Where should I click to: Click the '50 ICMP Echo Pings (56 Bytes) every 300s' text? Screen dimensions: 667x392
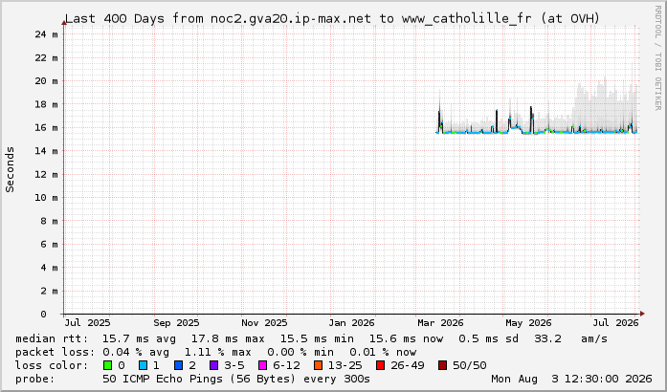click(x=236, y=379)
